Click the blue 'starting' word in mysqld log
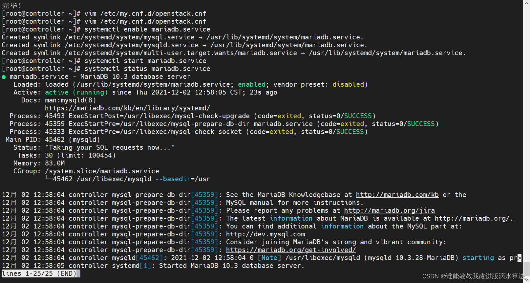This screenshot has height=283, width=530. [x=478, y=258]
